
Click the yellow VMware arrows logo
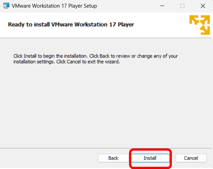[x=199, y=25]
